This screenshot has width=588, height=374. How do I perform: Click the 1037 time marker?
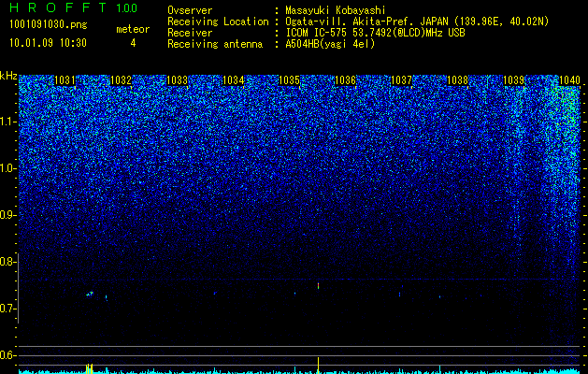click(x=401, y=80)
